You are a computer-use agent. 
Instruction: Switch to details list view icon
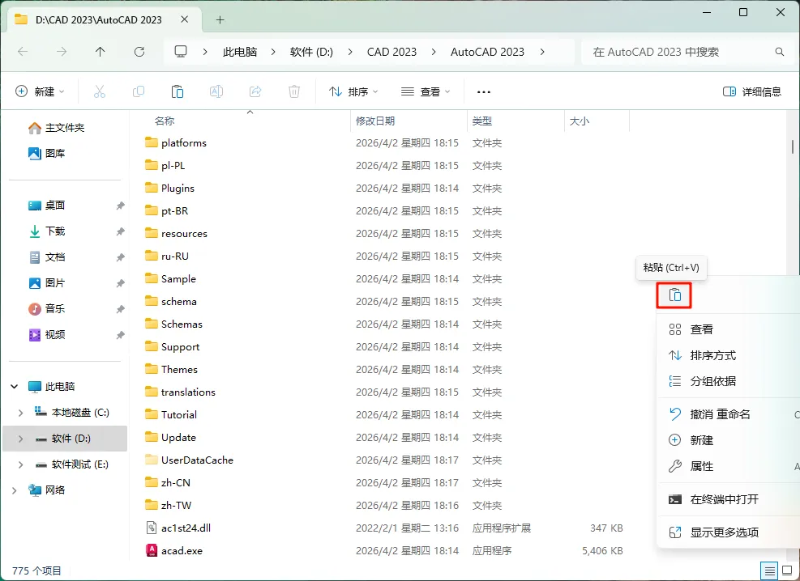click(769, 570)
